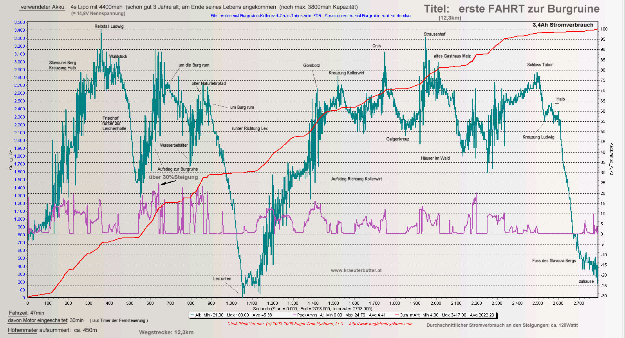The image size is (625, 338).
Task: Click the 'alter Naturlehrpfad' label
Action: [x=208, y=83]
